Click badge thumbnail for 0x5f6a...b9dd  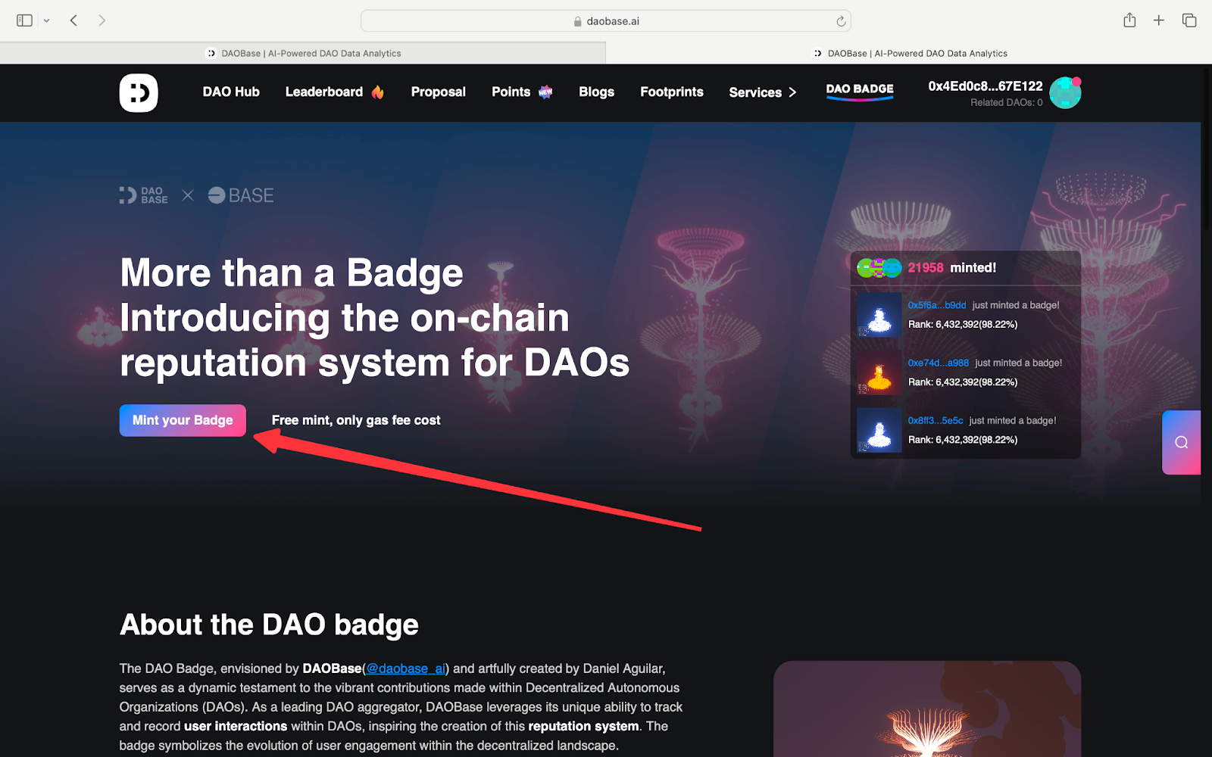point(879,315)
